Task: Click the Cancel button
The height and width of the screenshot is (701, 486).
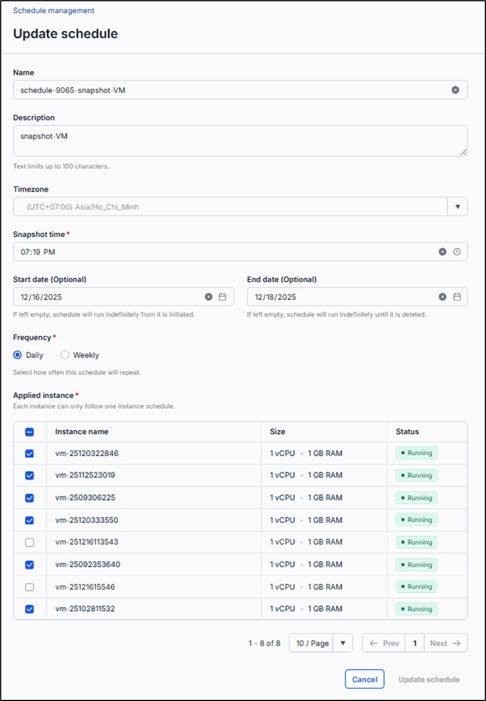Action: pyautogui.click(x=365, y=679)
